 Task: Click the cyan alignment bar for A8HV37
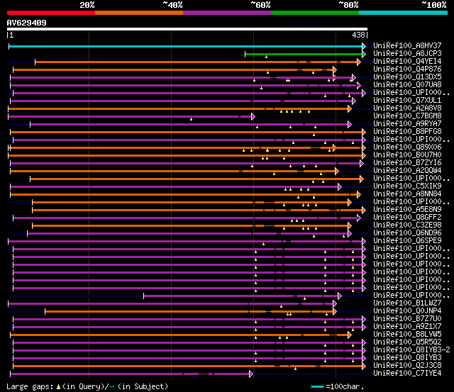click(186, 46)
